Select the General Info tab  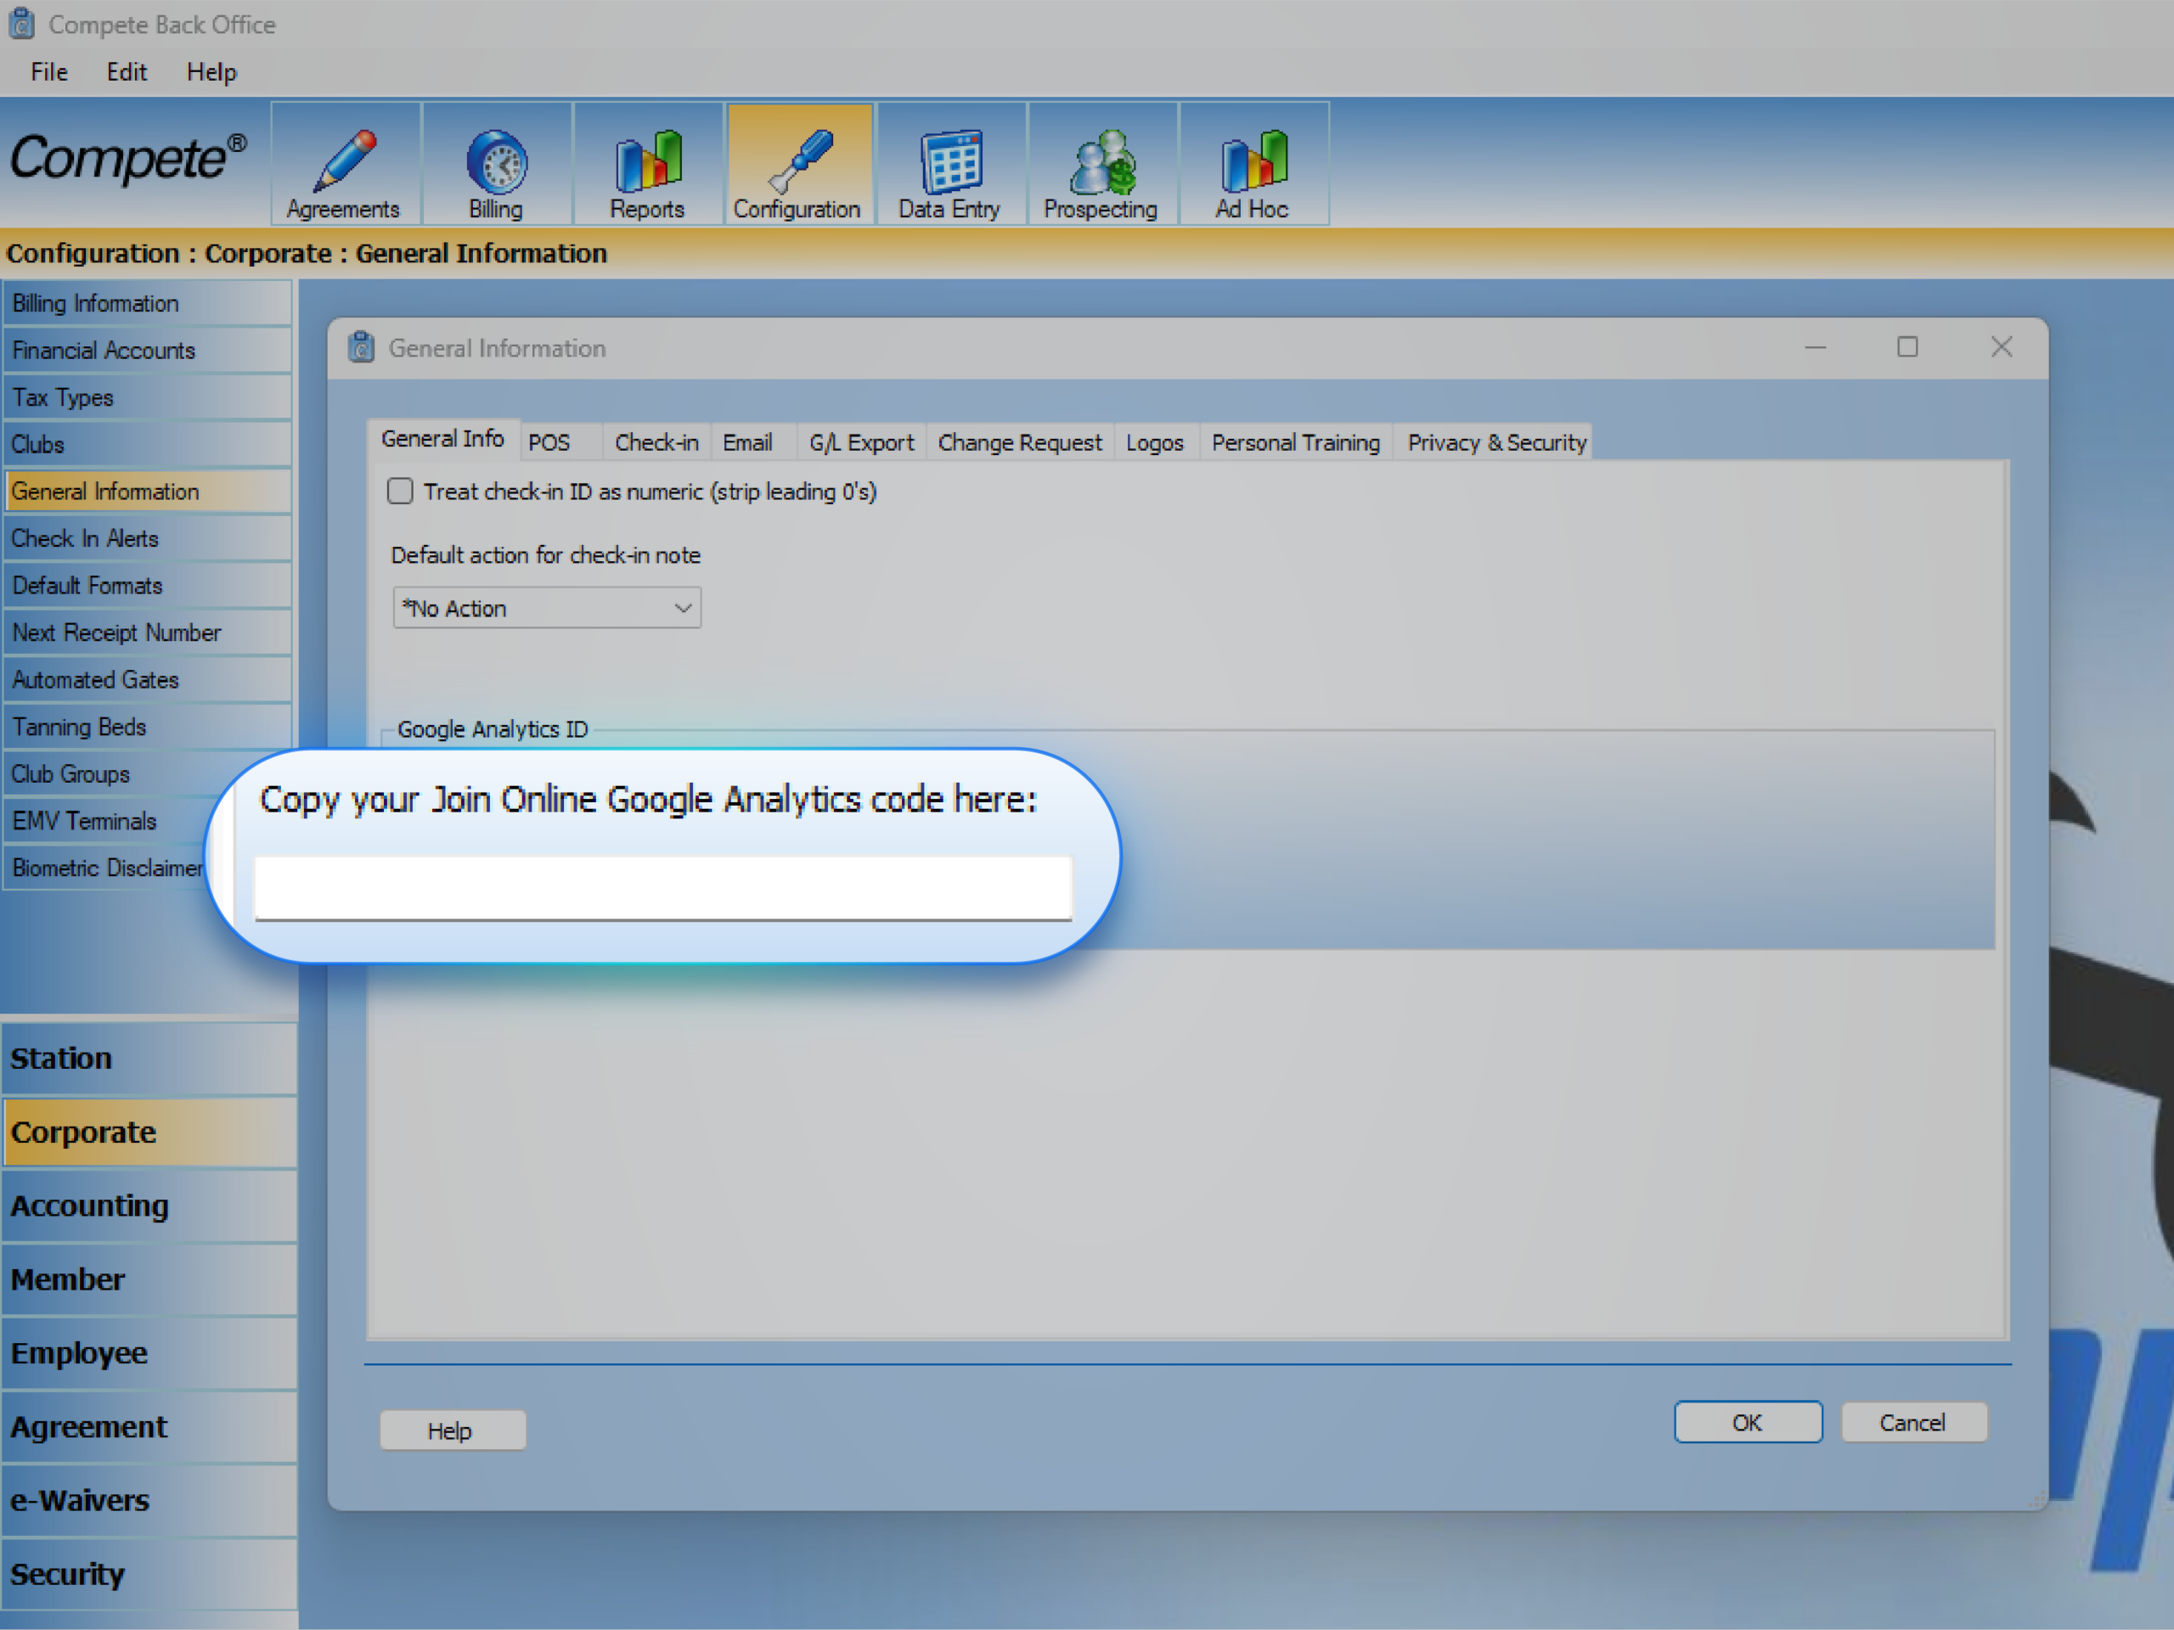443,439
